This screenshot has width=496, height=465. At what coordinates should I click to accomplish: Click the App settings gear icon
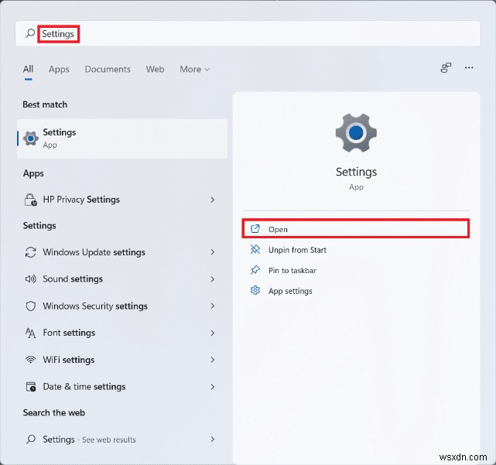(255, 290)
